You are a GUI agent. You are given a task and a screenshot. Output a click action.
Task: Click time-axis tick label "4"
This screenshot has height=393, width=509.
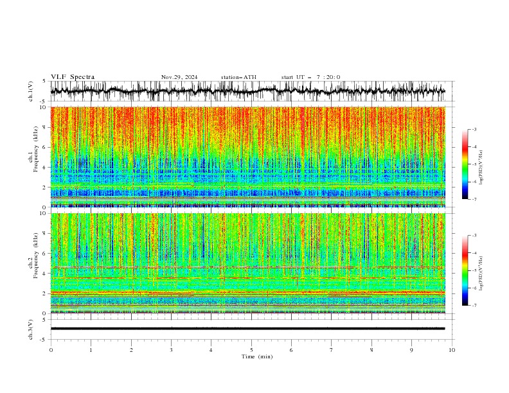pos(211,350)
